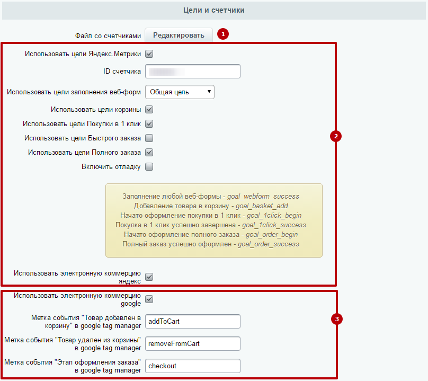Toggle Использовать цели корзины checkbox

point(149,110)
